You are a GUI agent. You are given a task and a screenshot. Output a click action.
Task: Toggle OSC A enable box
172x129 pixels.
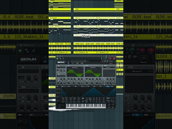point(67,66)
